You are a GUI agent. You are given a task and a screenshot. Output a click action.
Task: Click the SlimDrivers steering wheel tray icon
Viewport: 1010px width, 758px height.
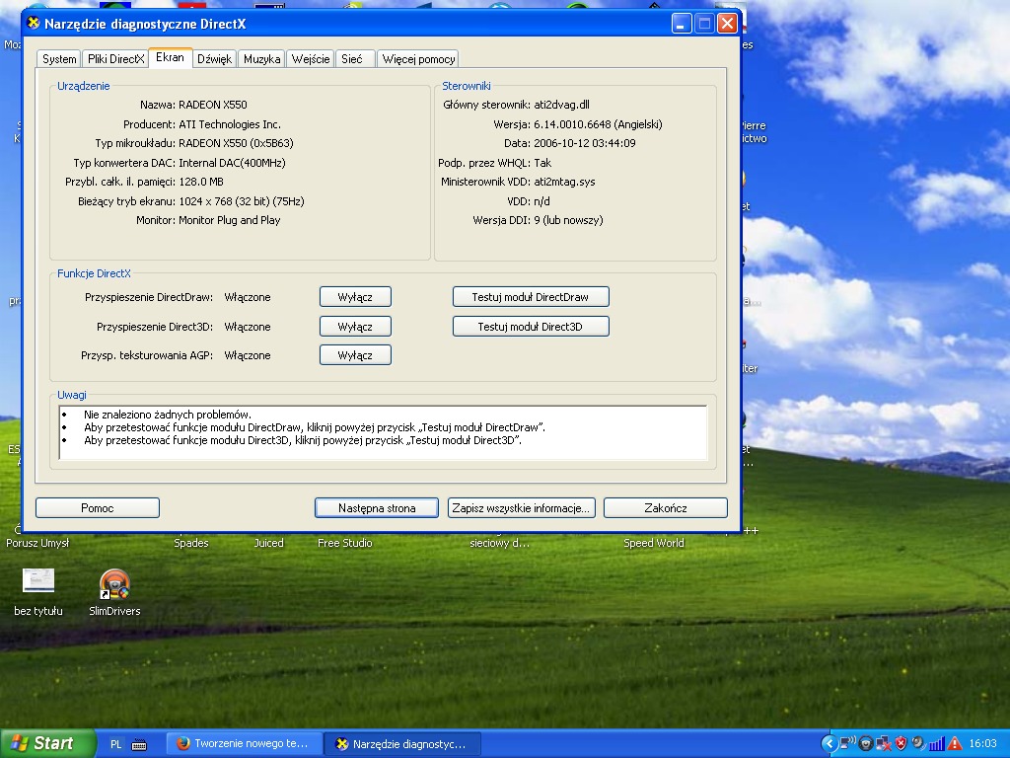click(x=866, y=744)
